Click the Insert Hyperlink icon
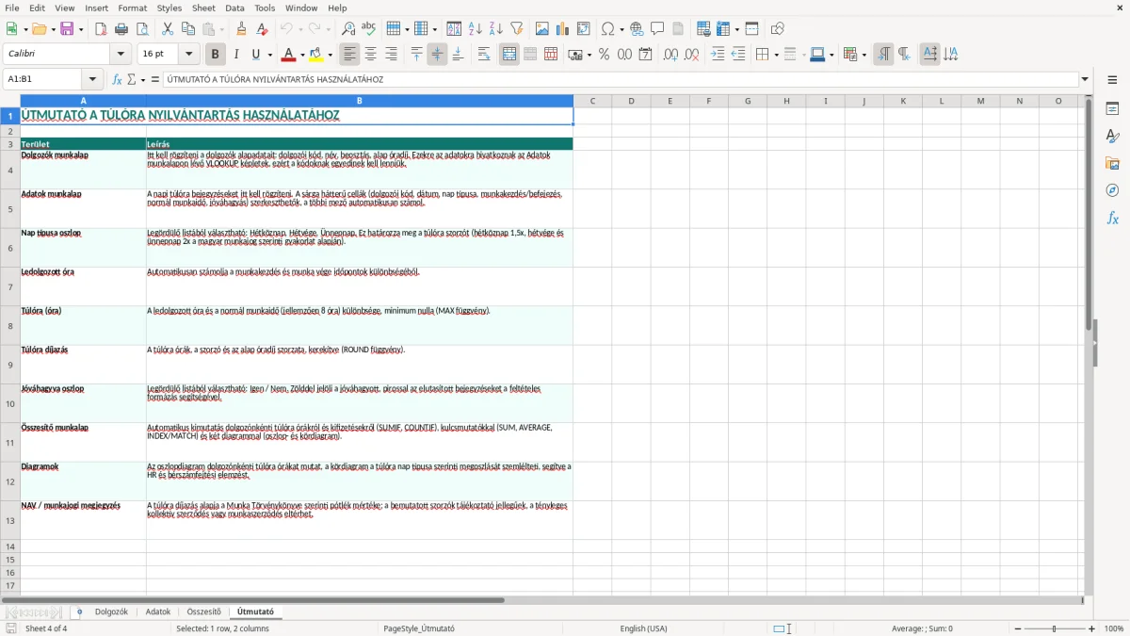The width and height of the screenshot is (1130, 636). click(x=637, y=29)
